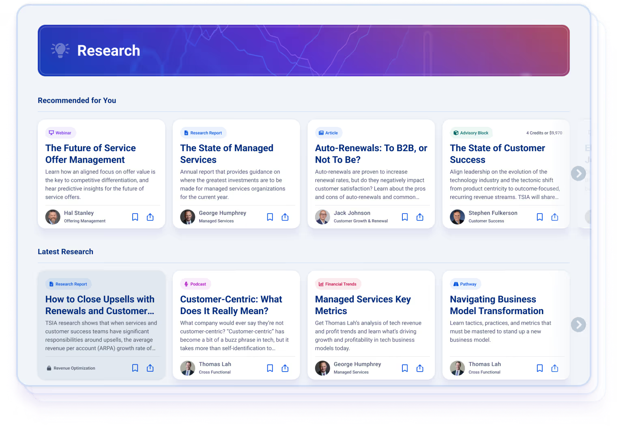Click author name Stephen Fulkerson

(x=493, y=213)
